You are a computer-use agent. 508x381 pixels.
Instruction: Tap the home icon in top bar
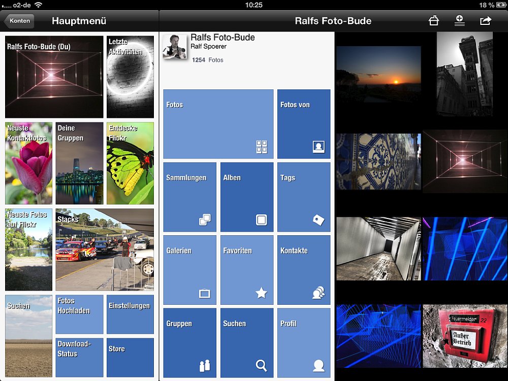pyautogui.click(x=433, y=21)
